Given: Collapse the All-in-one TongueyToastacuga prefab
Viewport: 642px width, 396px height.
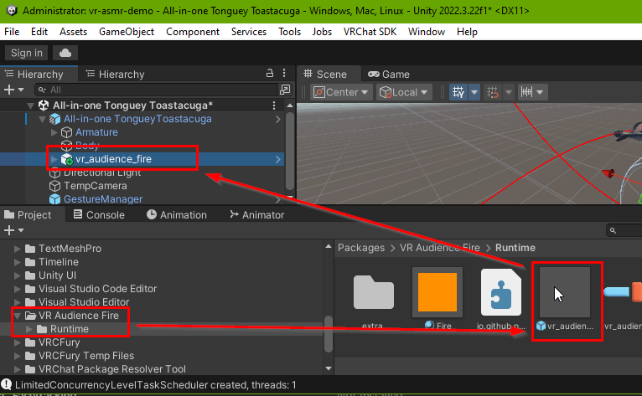Looking at the screenshot, I should [42, 119].
